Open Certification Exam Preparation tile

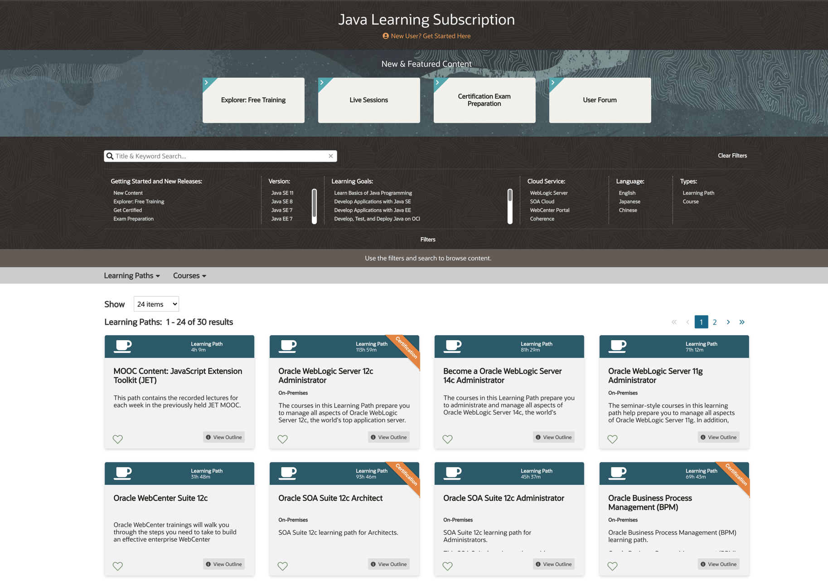tap(484, 100)
